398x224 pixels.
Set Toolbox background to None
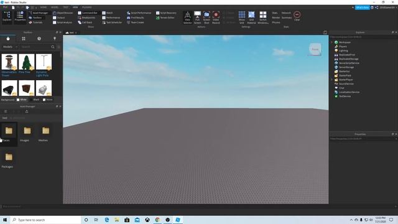click(x=47, y=100)
